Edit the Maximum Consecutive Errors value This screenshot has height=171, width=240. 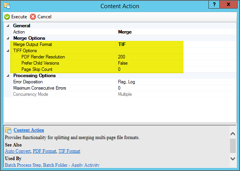coord(119,88)
